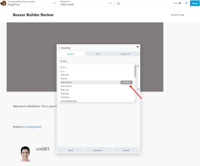Switch to the Style tab
The image size is (200, 166).
click(x=97, y=54)
